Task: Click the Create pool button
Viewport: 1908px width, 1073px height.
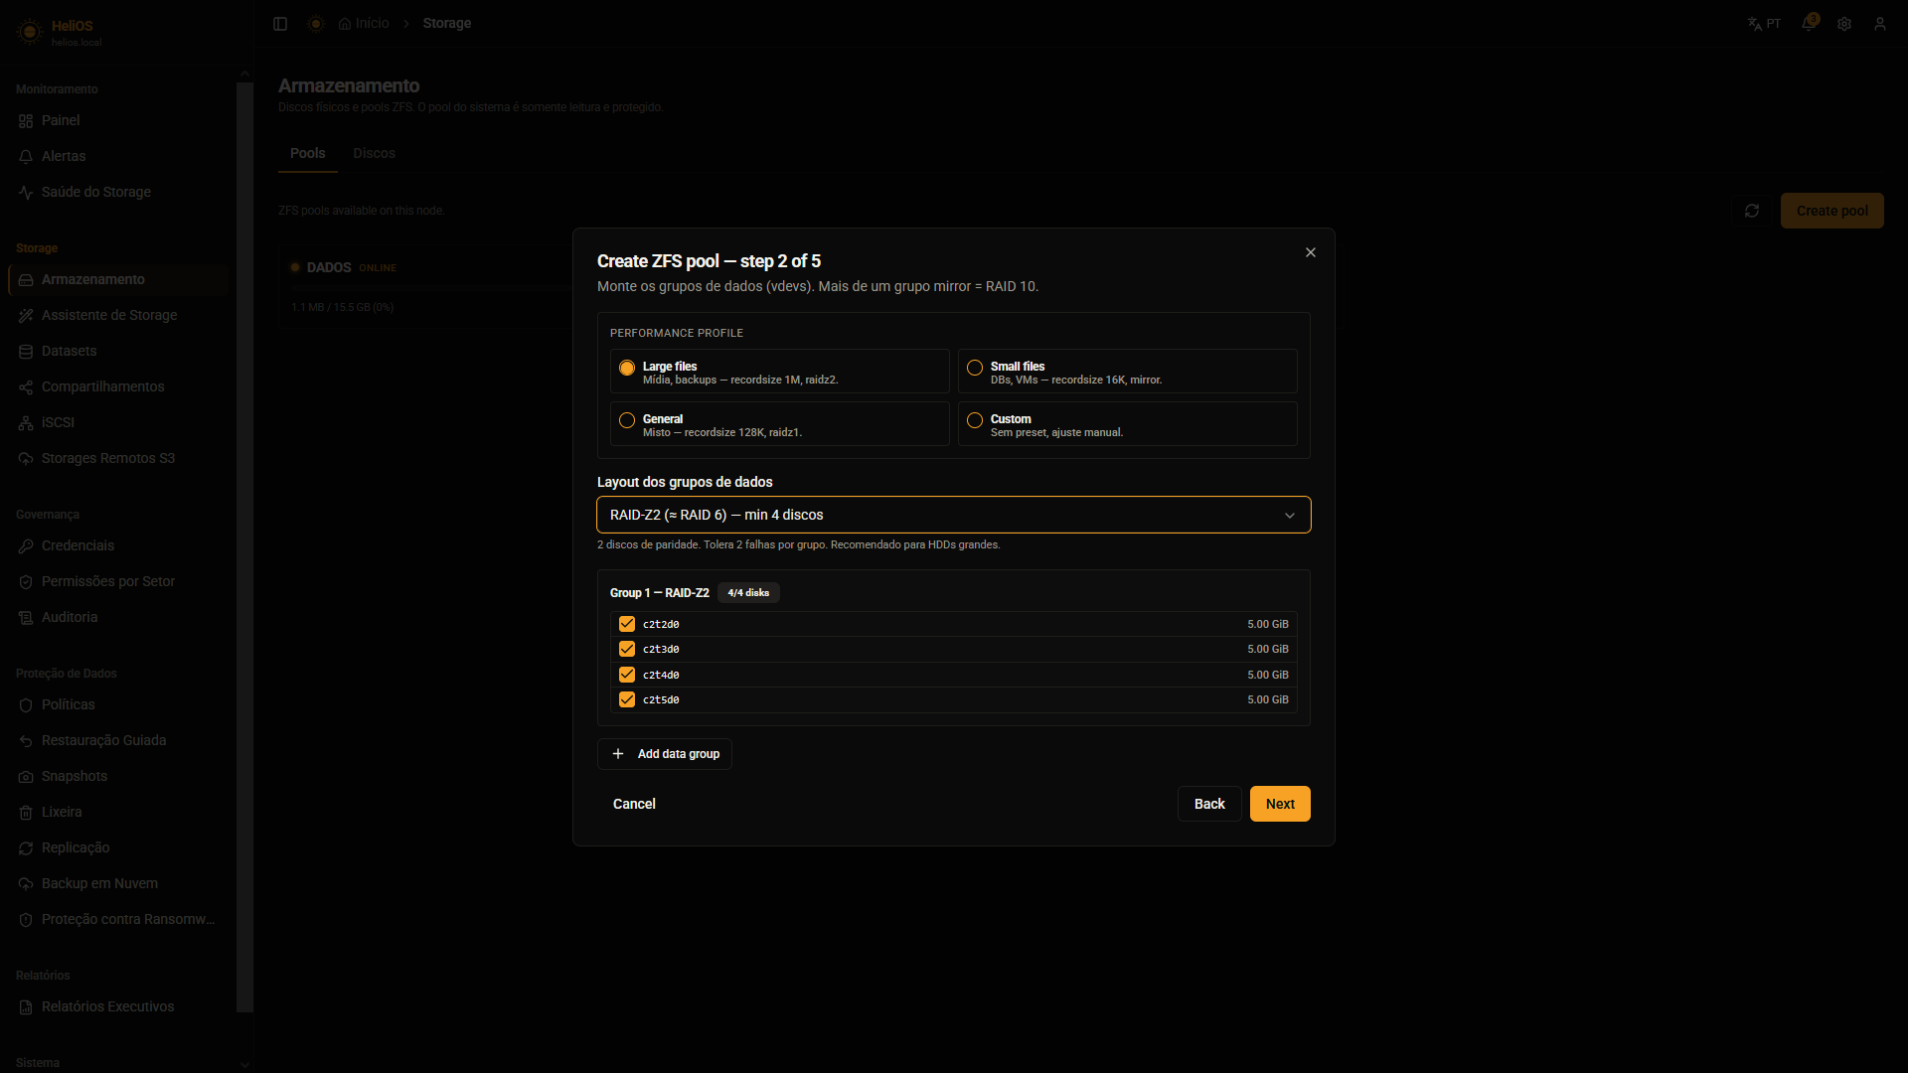Action: (x=1831, y=211)
